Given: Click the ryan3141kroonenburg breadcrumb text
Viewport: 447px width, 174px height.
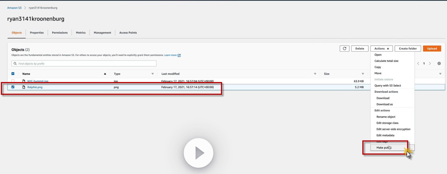Looking at the screenshot, I should pyautogui.click(x=43, y=8).
